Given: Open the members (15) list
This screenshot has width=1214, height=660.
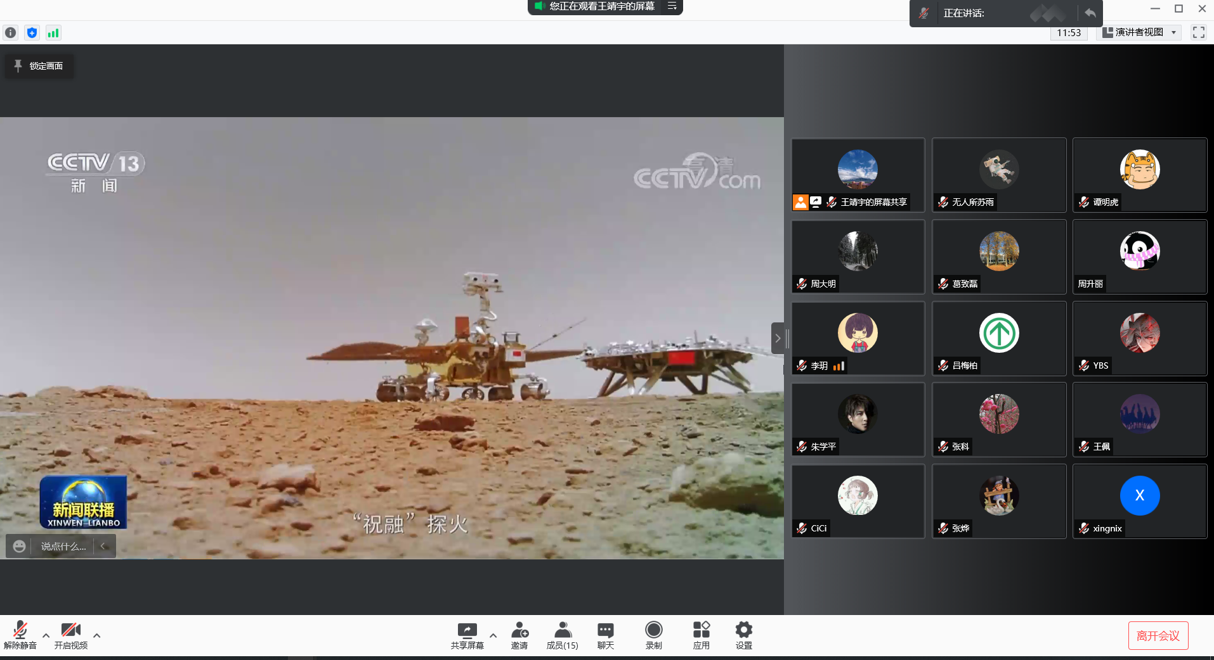Looking at the screenshot, I should (x=562, y=635).
